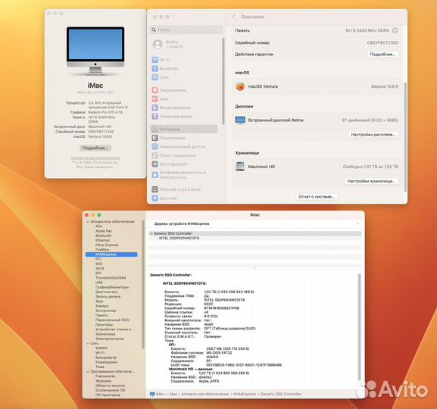
Task: Go back using the chevron beside Описание
Action: pyautogui.click(x=234, y=17)
